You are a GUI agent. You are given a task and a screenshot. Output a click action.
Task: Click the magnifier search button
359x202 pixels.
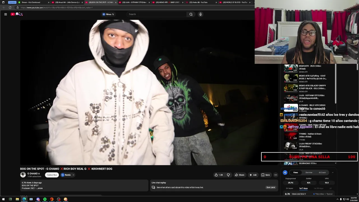tap(191, 14)
